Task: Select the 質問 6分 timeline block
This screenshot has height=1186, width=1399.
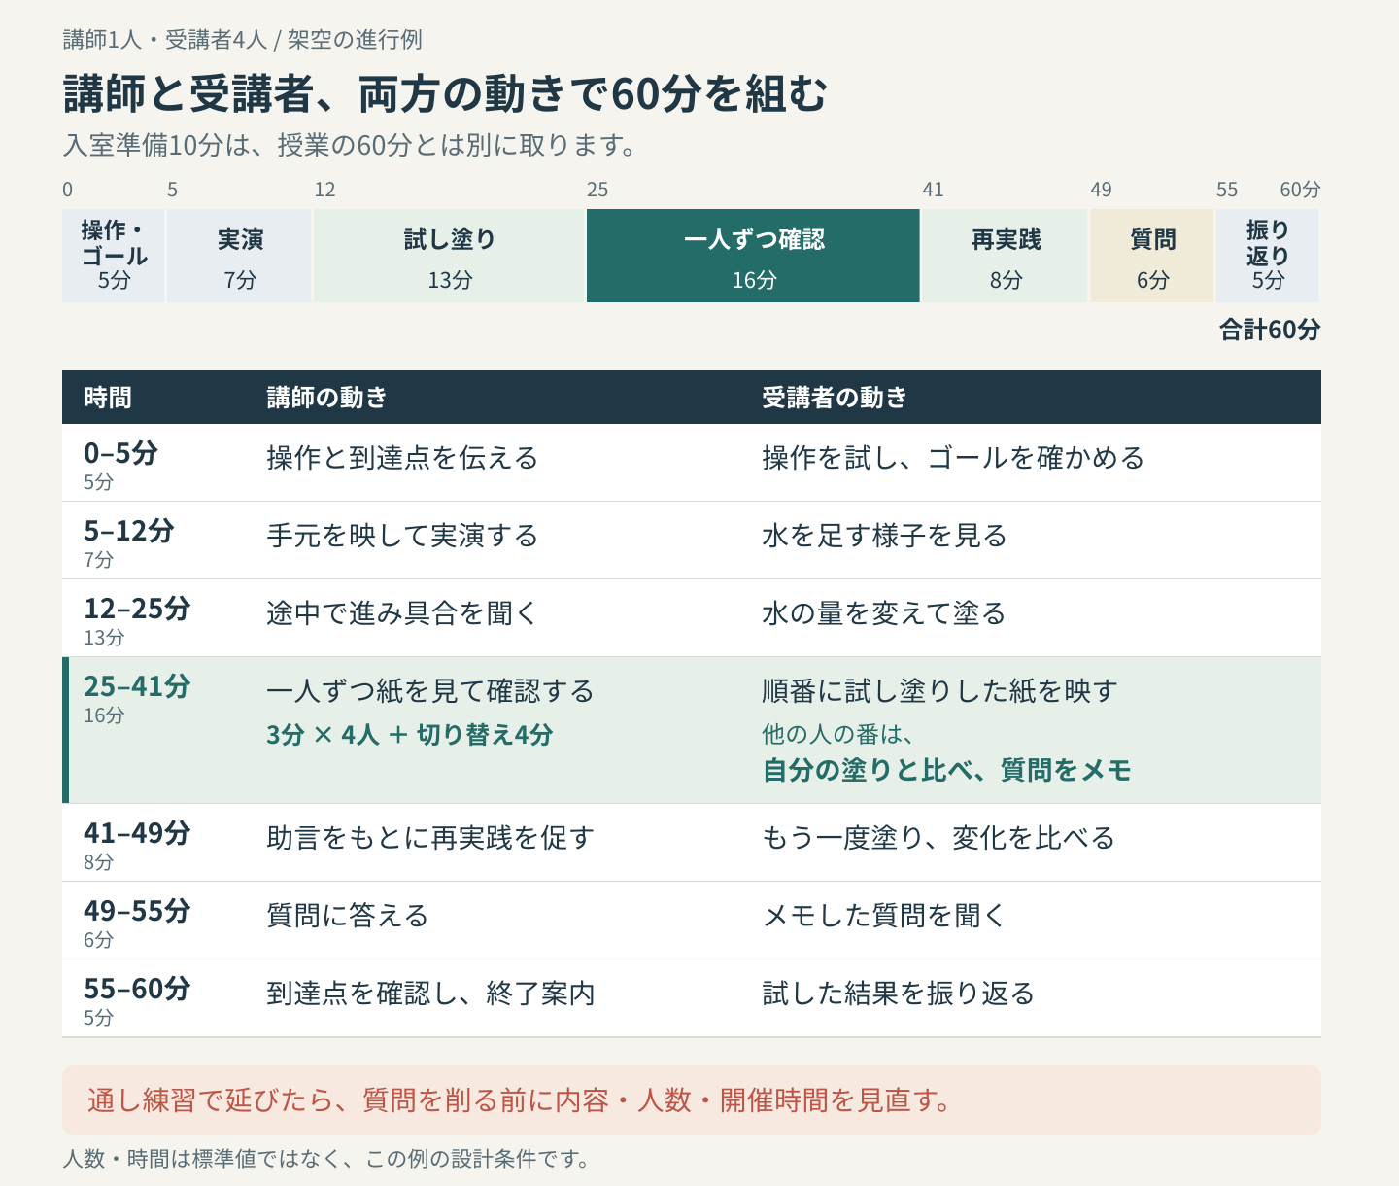Action: point(1153,256)
